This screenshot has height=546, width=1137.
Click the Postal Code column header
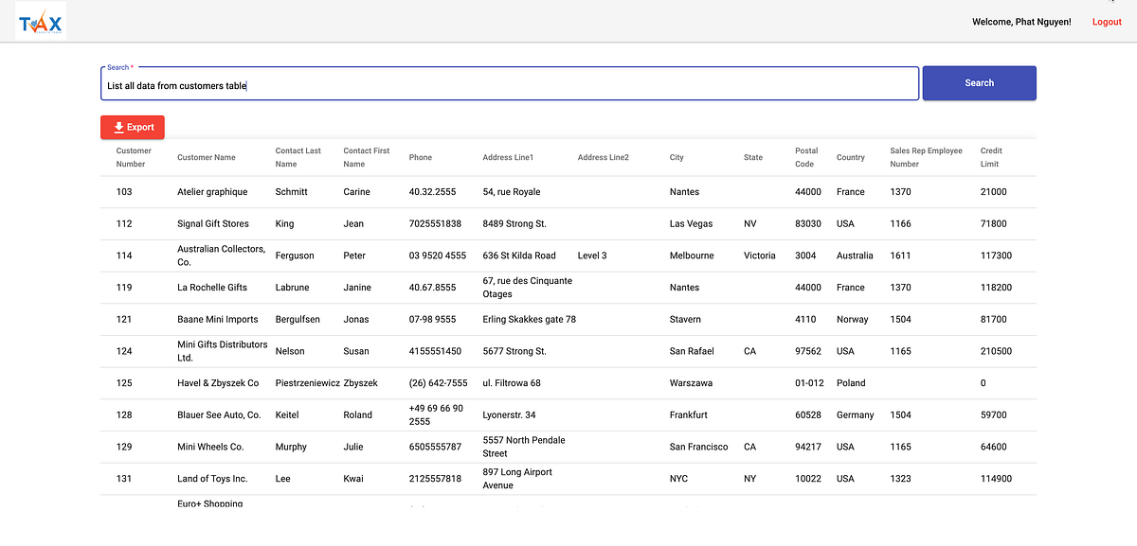tap(806, 157)
